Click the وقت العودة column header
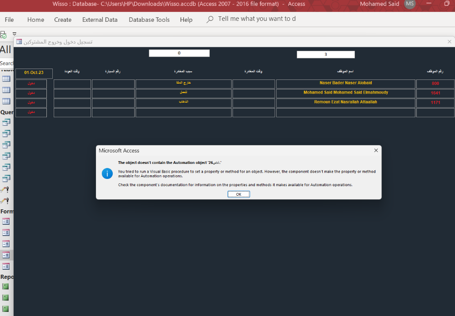Image resolution: width=455 pixels, height=316 pixels. click(x=72, y=71)
